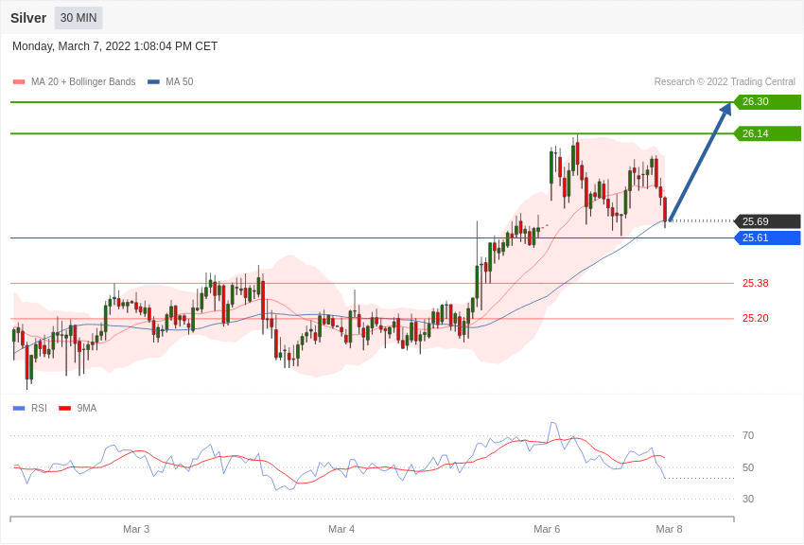Click the 26.14 green resistance price tag

(x=768, y=133)
